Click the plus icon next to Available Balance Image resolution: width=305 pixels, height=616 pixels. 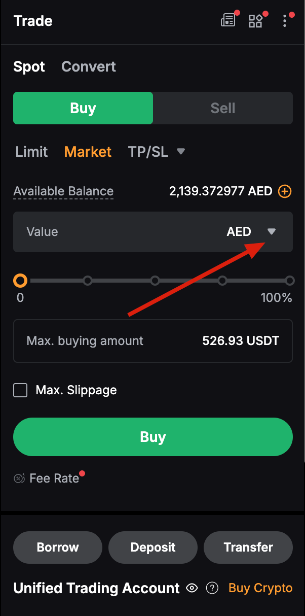(285, 191)
